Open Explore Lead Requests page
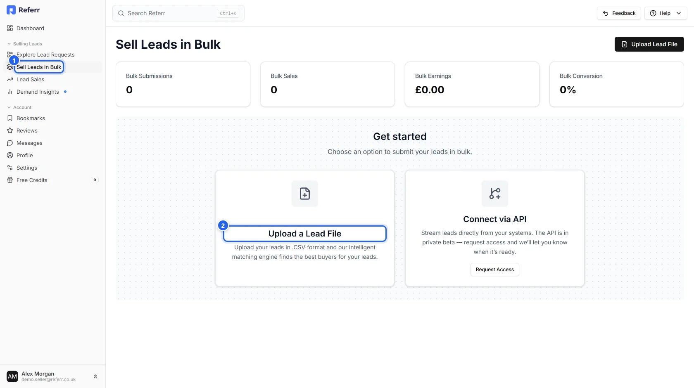The width and height of the screenshot is (694, 388). click(x=53, y=54)
